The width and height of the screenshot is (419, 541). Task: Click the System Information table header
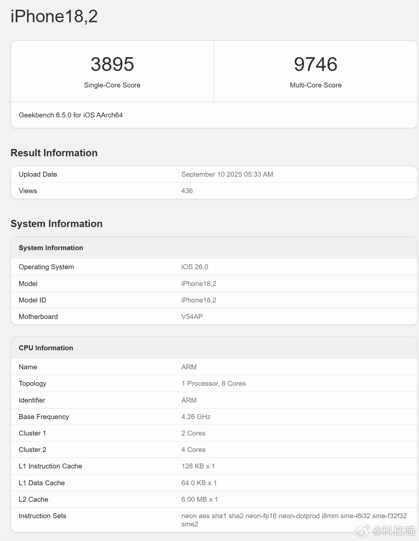coord(51,248)
